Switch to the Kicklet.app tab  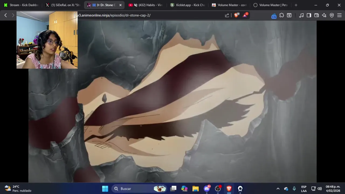tap(188, 5)
